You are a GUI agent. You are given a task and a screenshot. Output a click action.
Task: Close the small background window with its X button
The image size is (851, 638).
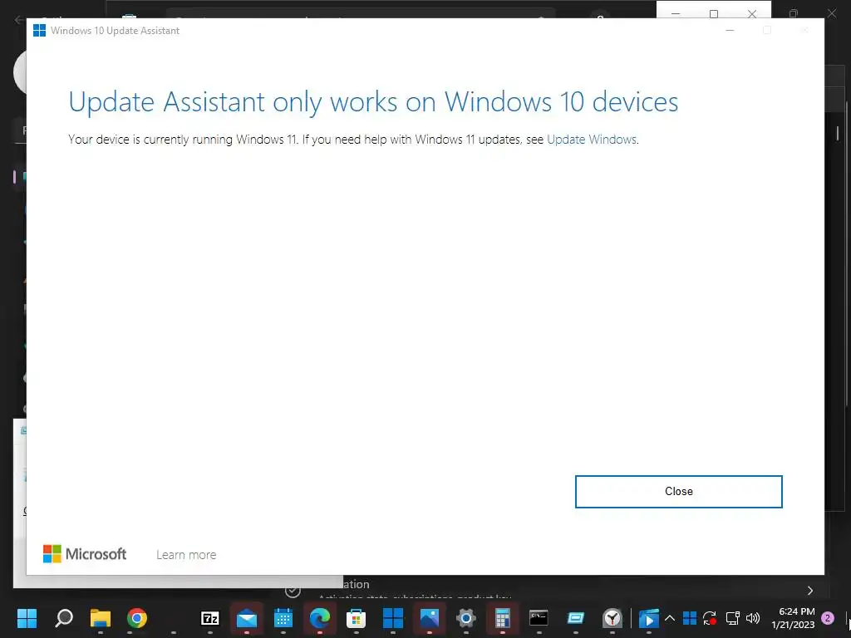(x=751, y=13)
